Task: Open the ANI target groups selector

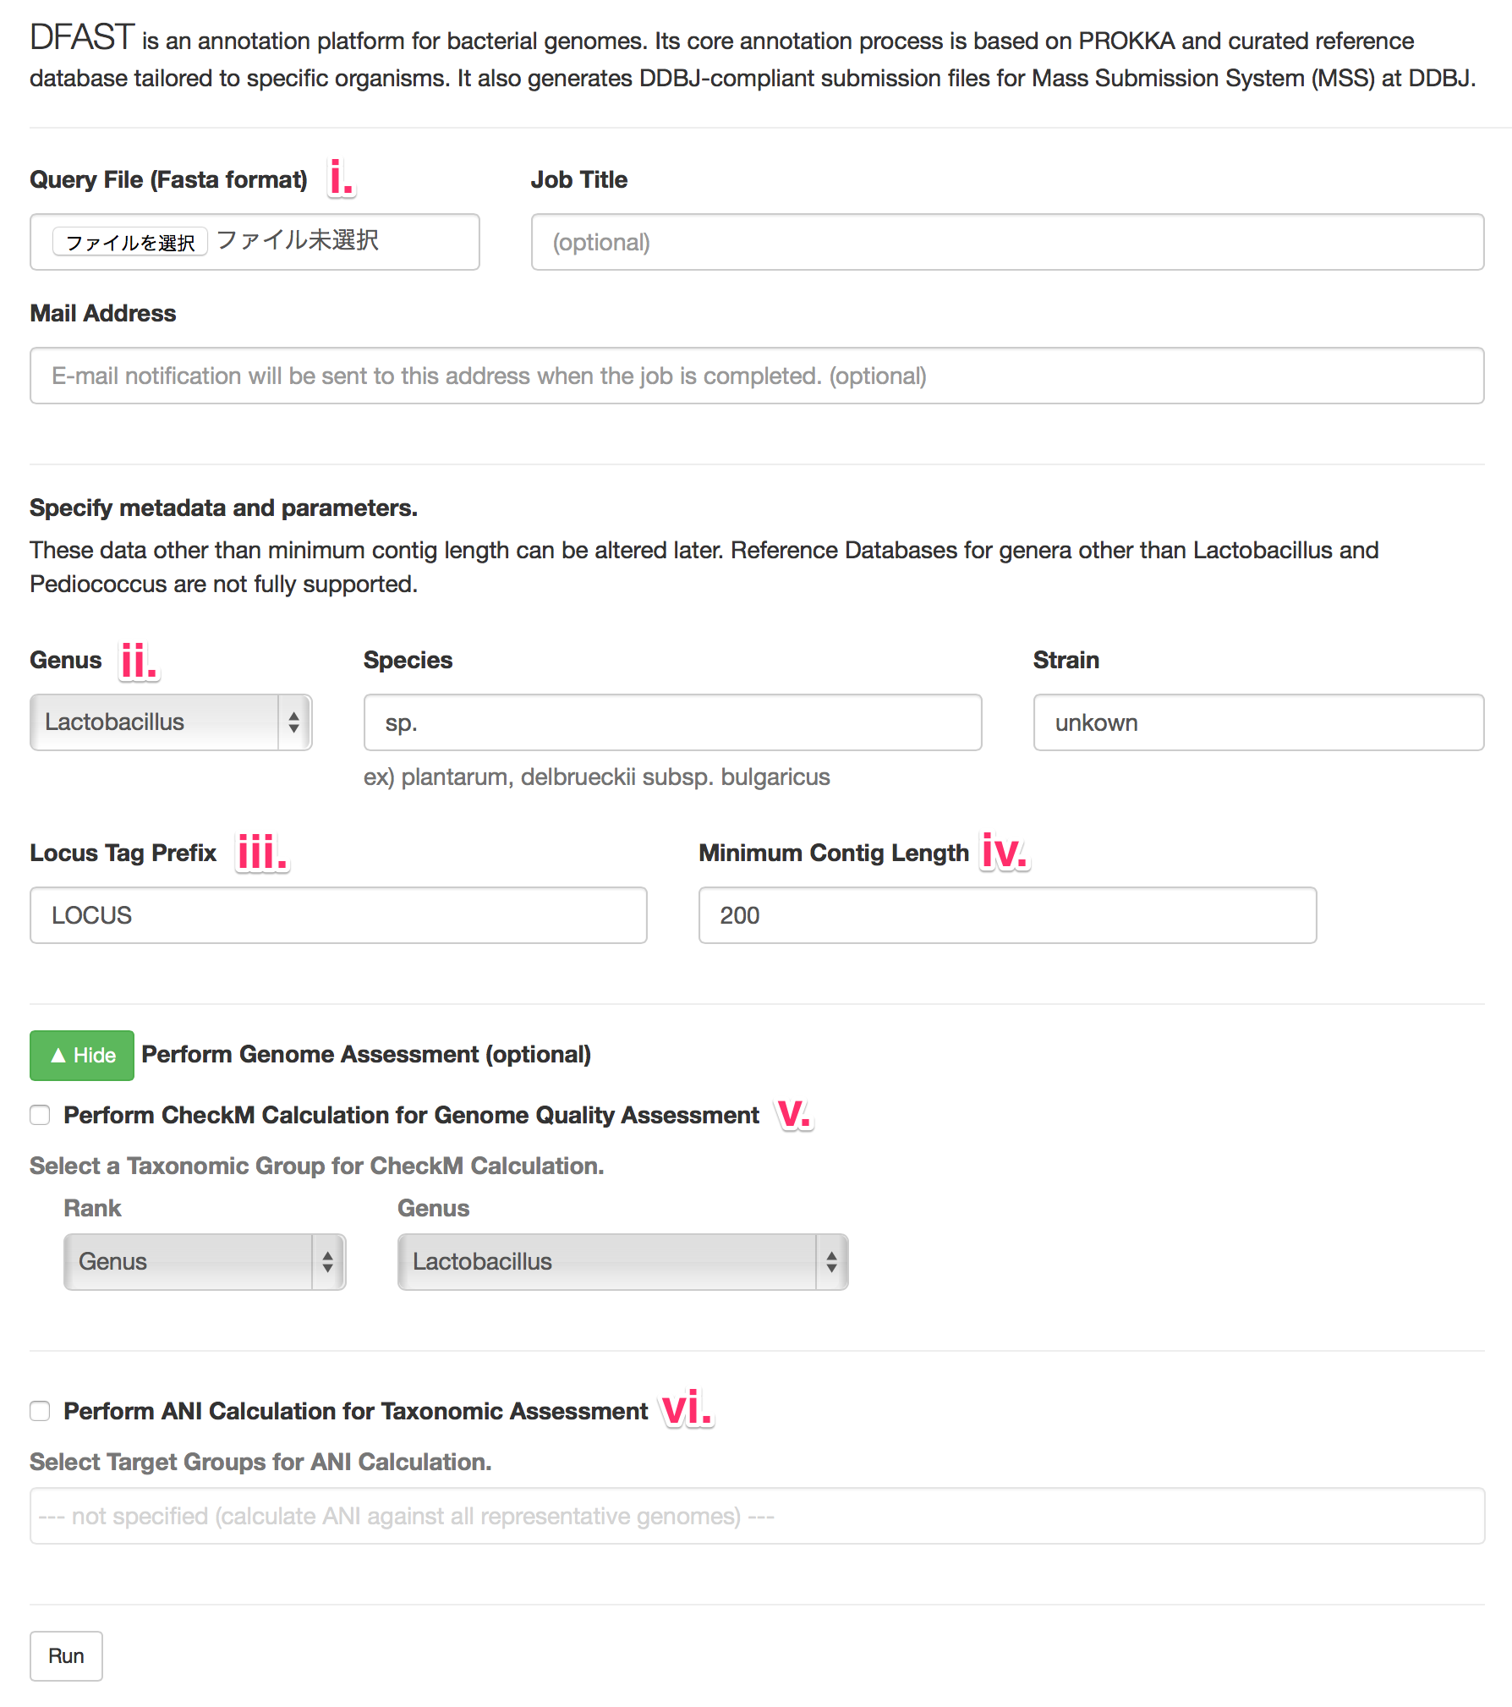Action: [757, 1516]
